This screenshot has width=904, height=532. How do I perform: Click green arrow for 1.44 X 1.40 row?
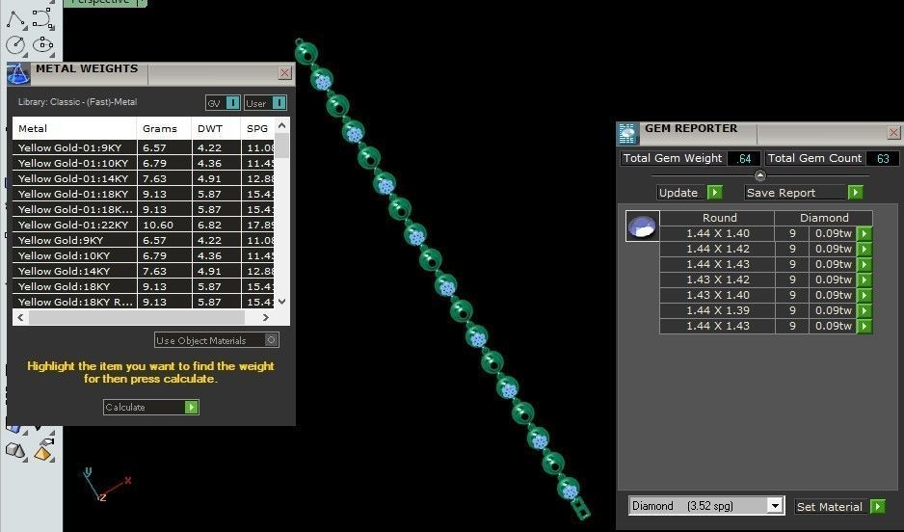[x=864, y=233]
